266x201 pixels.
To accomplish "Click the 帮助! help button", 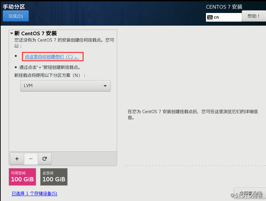I will tap(254, 16).
